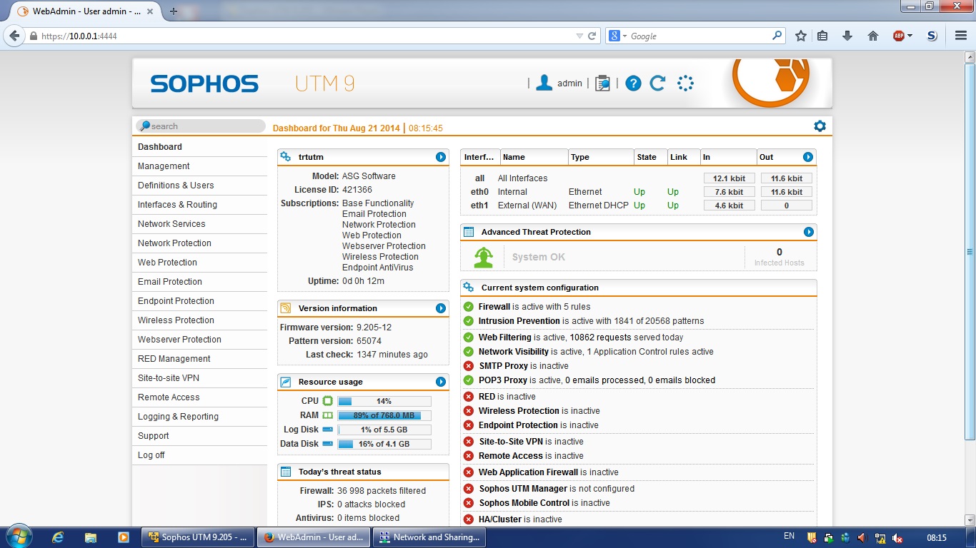Expand the Version information panel arrow
976x548 pixels.
tap(441, 308)
